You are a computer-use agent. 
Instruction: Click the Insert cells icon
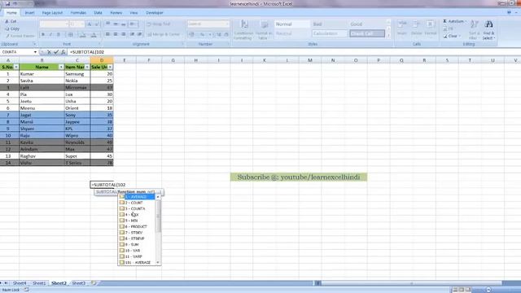click(402, 28)
